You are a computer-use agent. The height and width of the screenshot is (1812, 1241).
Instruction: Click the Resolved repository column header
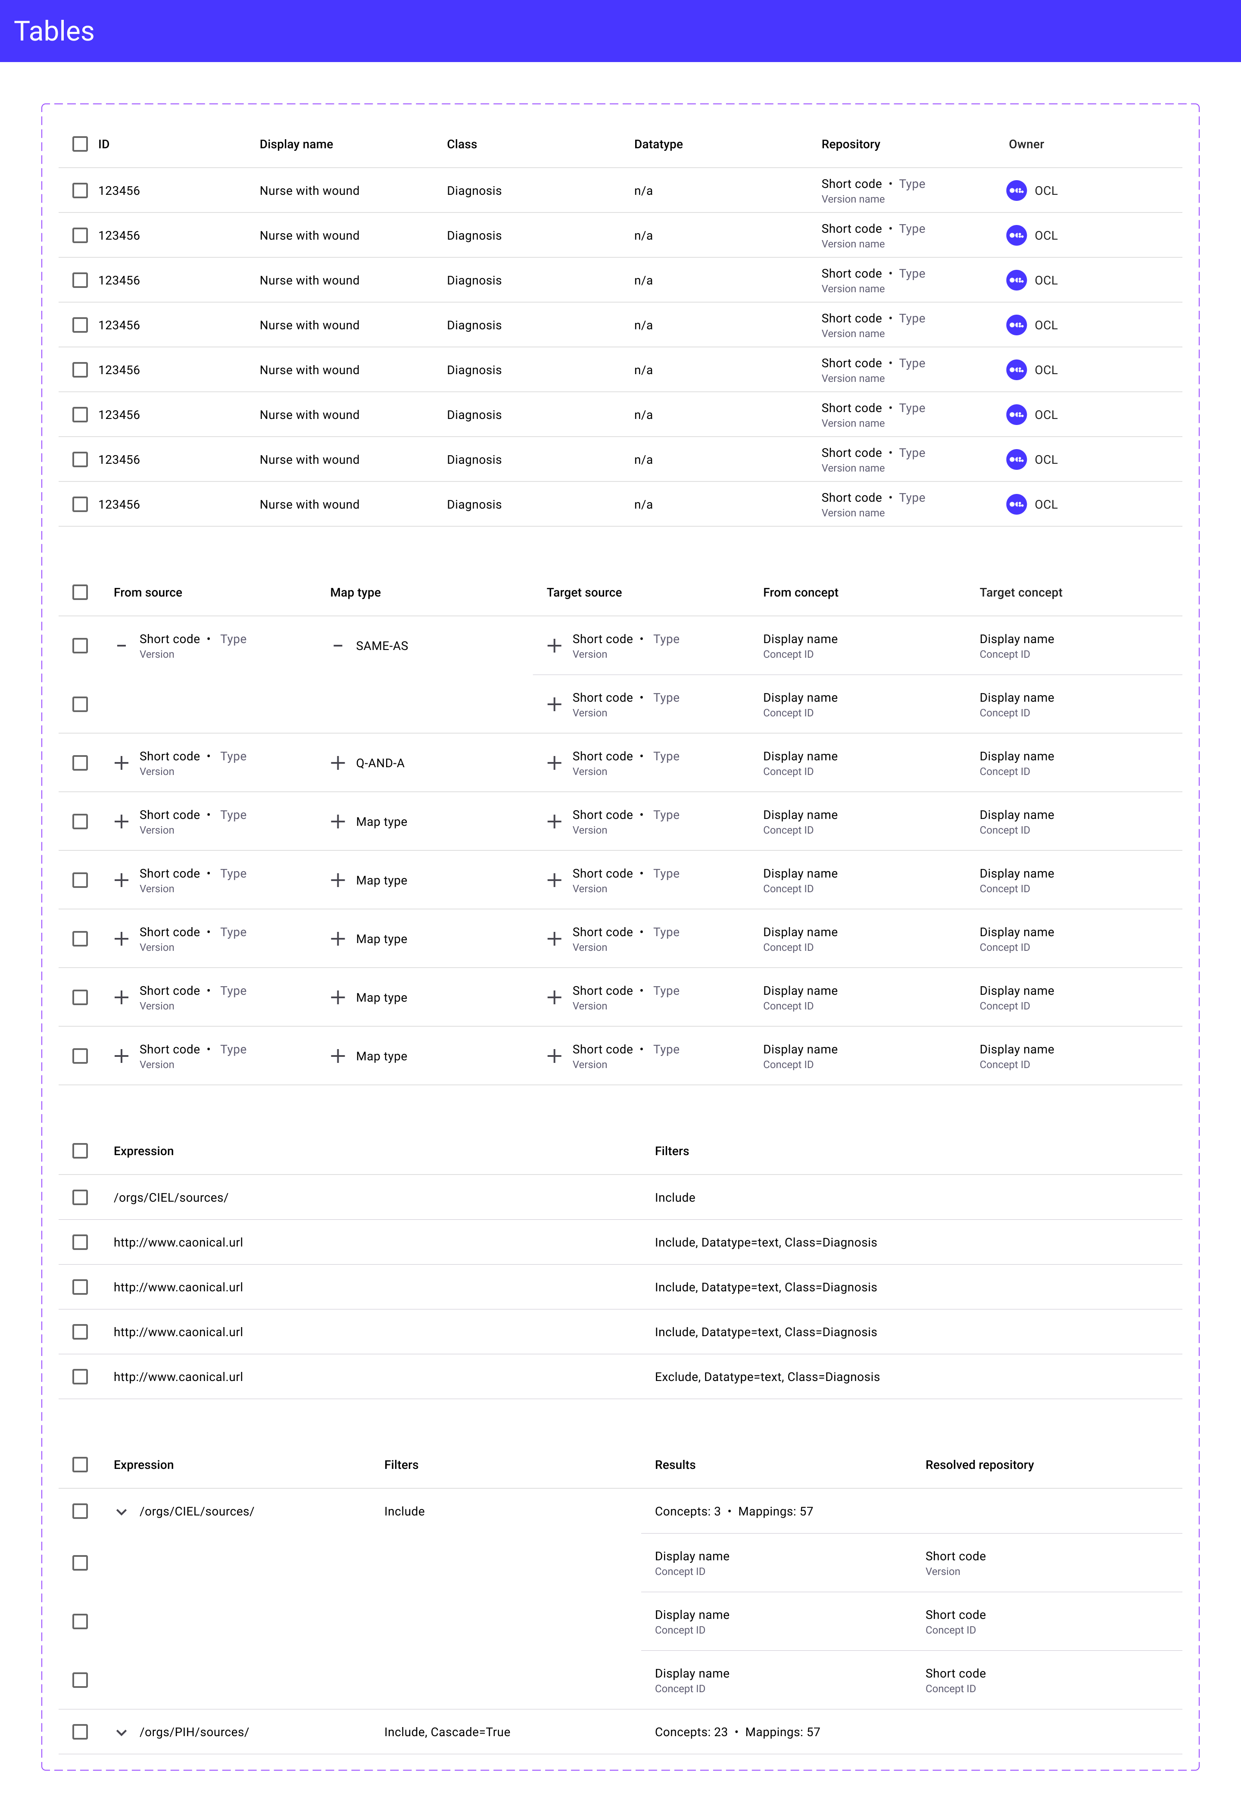click(x=979, y=1464)
